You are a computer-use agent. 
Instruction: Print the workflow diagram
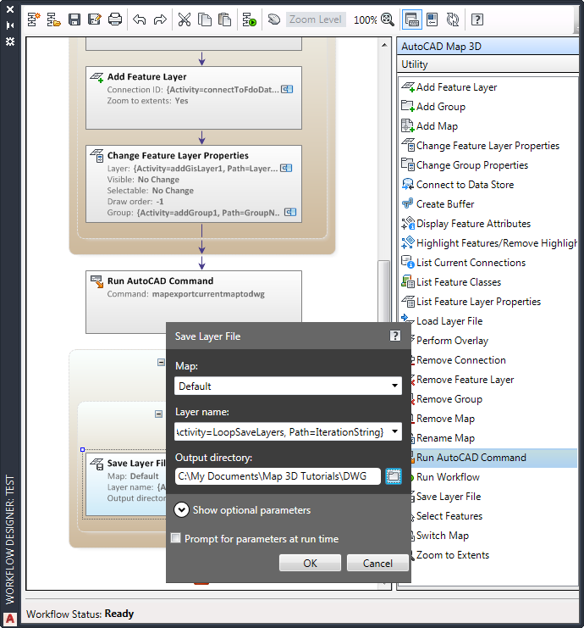pyautogui.click(x=115, y=19)
